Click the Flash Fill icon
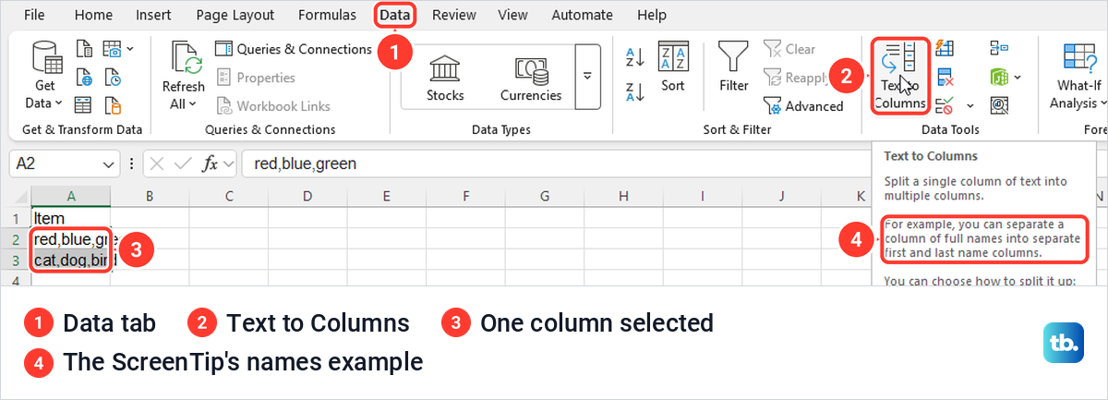 coord(945,48)
